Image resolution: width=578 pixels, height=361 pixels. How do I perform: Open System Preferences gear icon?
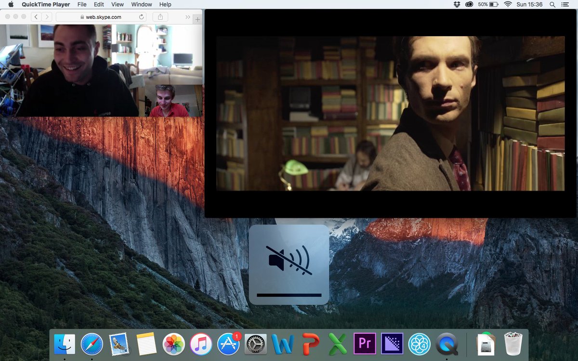pyautogui.click(x=256, y=345)
